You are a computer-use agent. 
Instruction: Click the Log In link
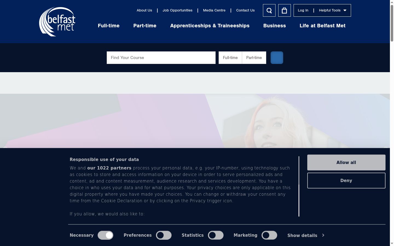click(303, 10)
